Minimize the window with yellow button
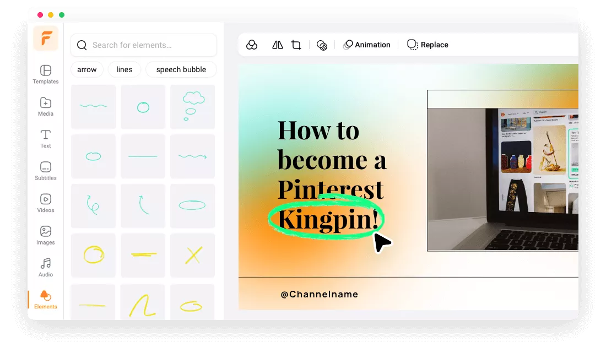The width and height of the screenshot is (606, 353). [51, 15]
